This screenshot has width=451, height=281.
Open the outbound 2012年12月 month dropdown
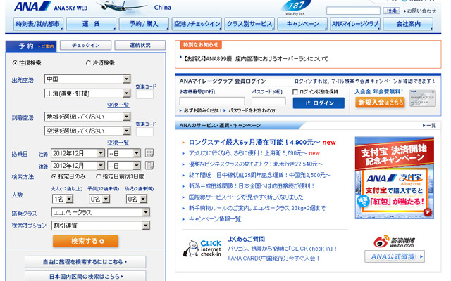pyautogui.click(x=78, y=153)
